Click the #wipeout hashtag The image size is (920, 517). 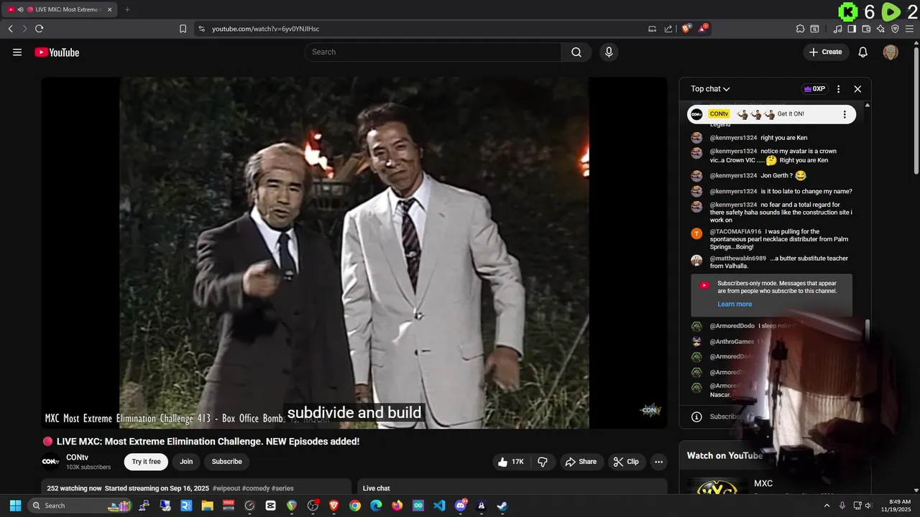tap(226, 488)
